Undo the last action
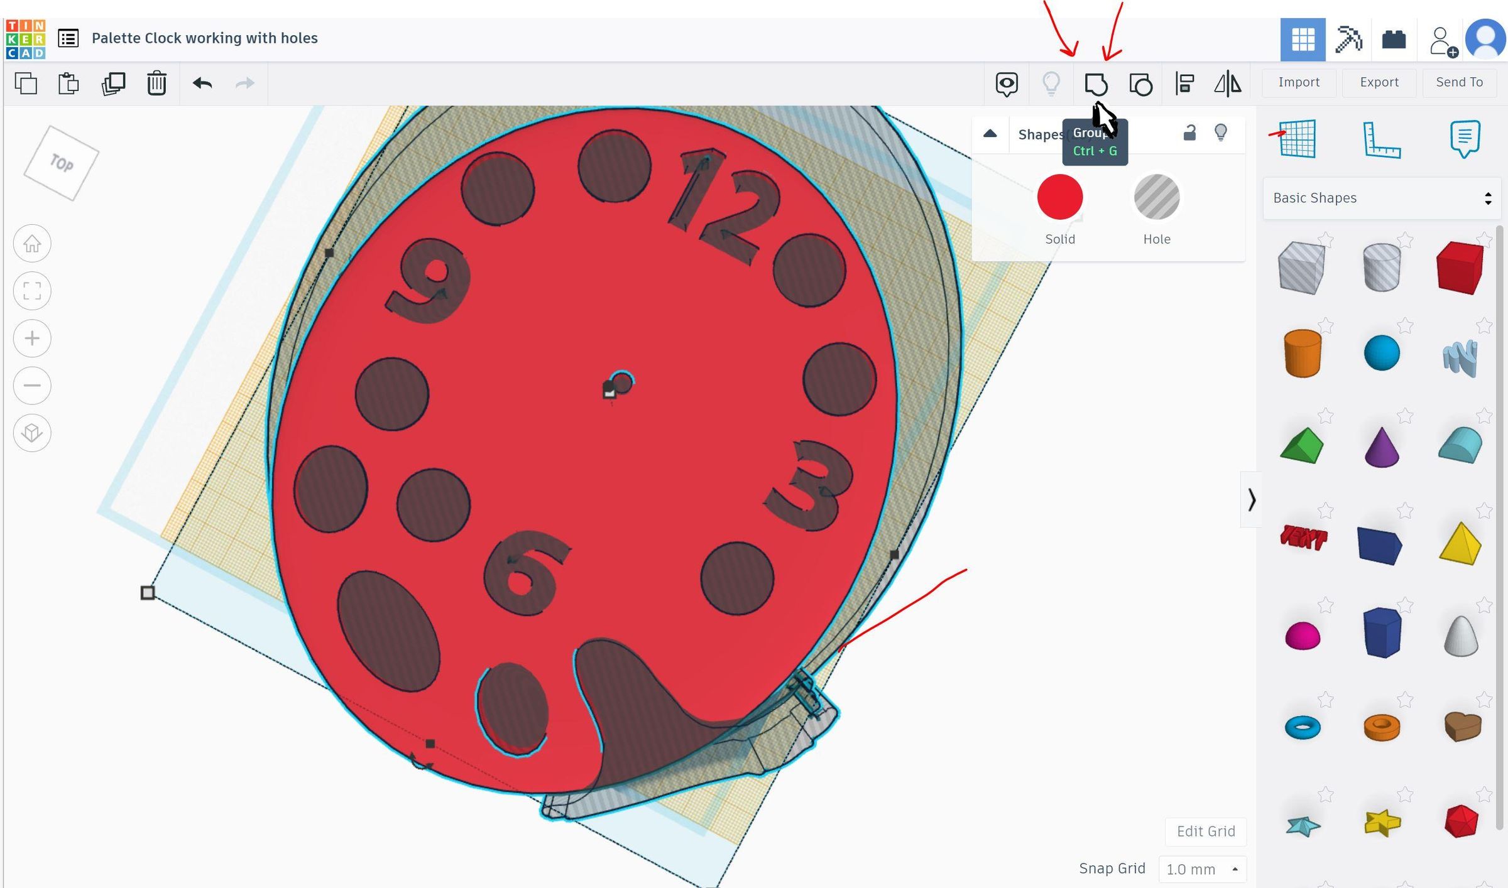 pos(202,84)
